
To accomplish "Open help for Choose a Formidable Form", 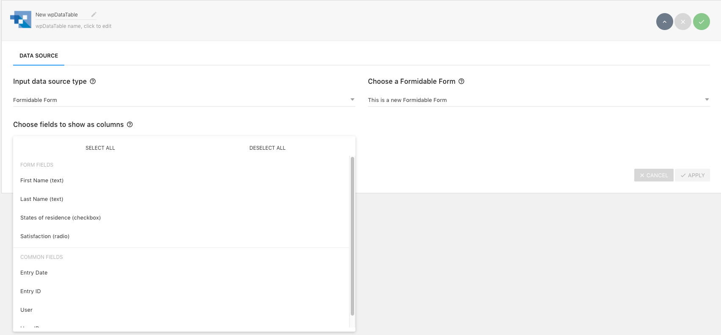I will click(x=462, y=81).
